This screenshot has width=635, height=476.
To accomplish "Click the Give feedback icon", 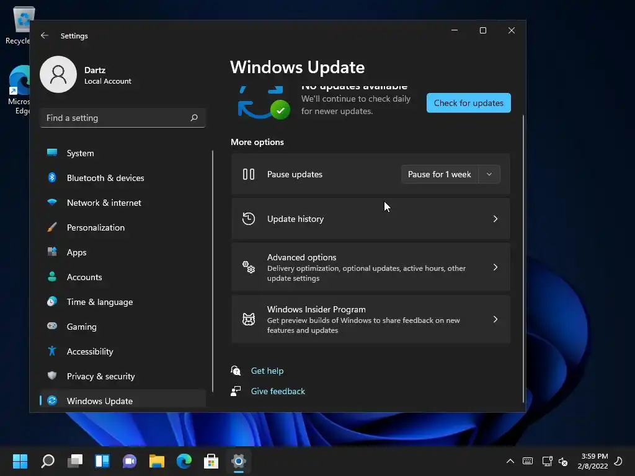I will point(236,391).
